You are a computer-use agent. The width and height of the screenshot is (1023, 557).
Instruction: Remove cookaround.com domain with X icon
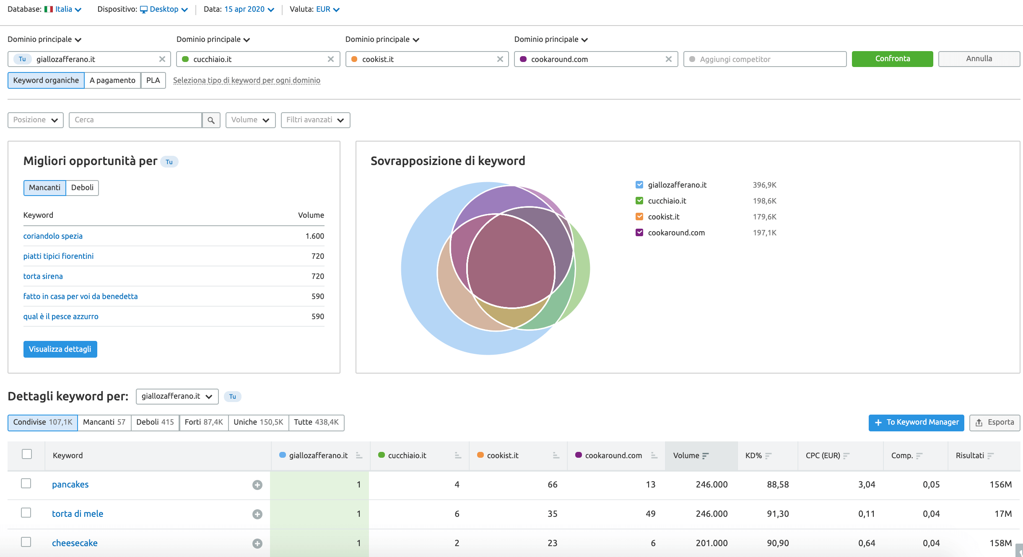[669, 59]
